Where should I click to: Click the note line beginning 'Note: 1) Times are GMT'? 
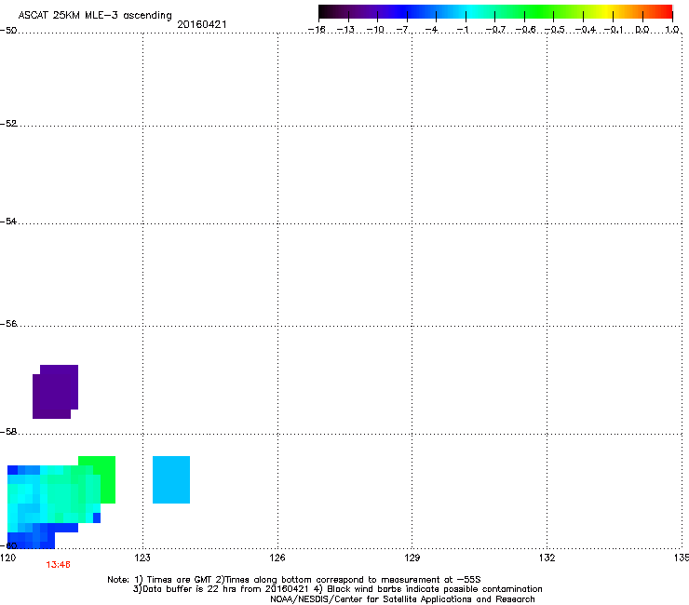294,580
